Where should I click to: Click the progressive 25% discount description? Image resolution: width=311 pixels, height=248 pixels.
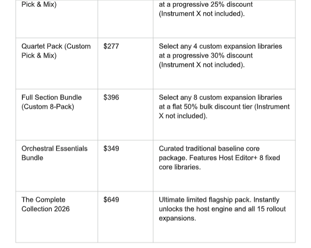click(x=206, y=9)
